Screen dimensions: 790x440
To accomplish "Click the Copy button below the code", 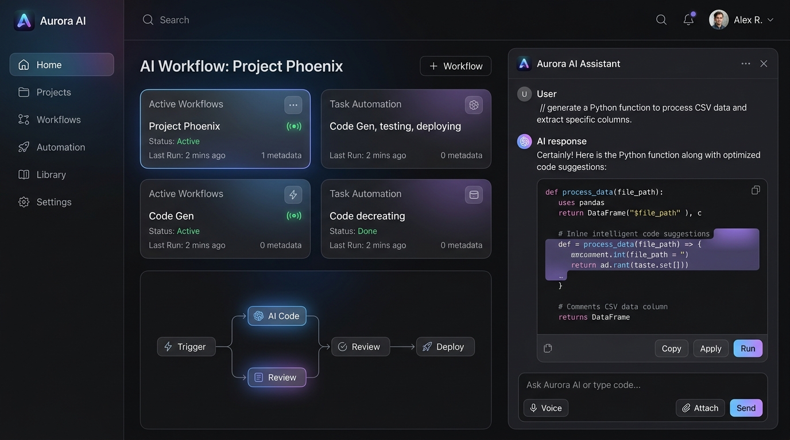I will 672,348.
